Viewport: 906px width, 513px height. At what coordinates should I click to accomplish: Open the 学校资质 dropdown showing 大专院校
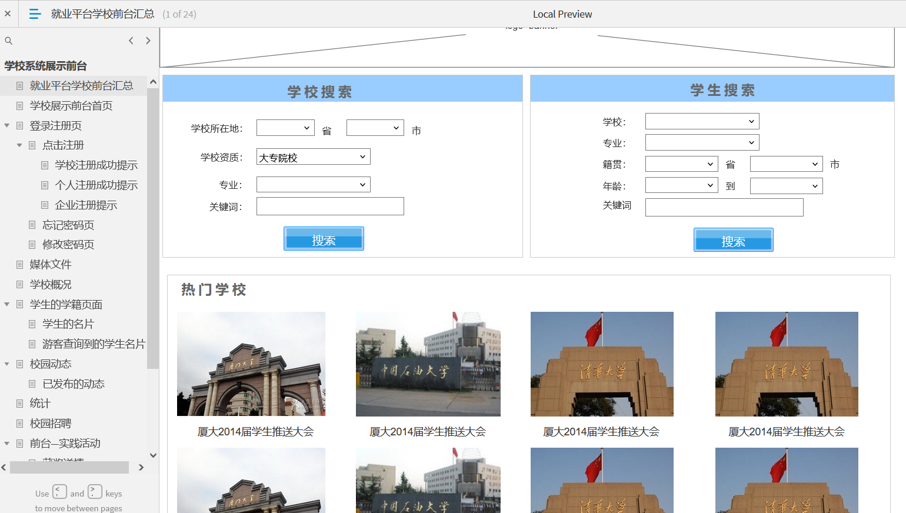click(x=314, y=156)
